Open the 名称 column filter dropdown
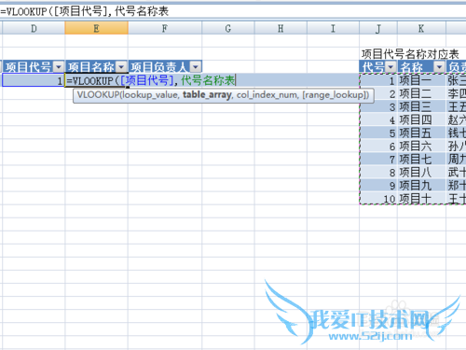Image resolution: width=466 pixels, height=350 pixels. tap(439, 66)
